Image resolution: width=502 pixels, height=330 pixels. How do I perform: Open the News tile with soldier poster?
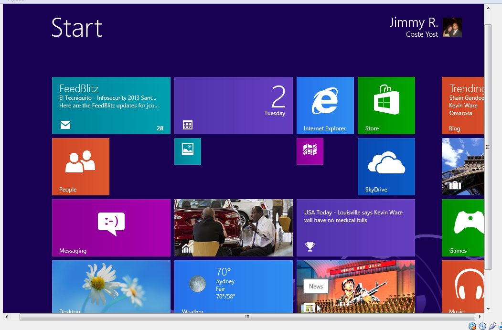tap(356, 287)
